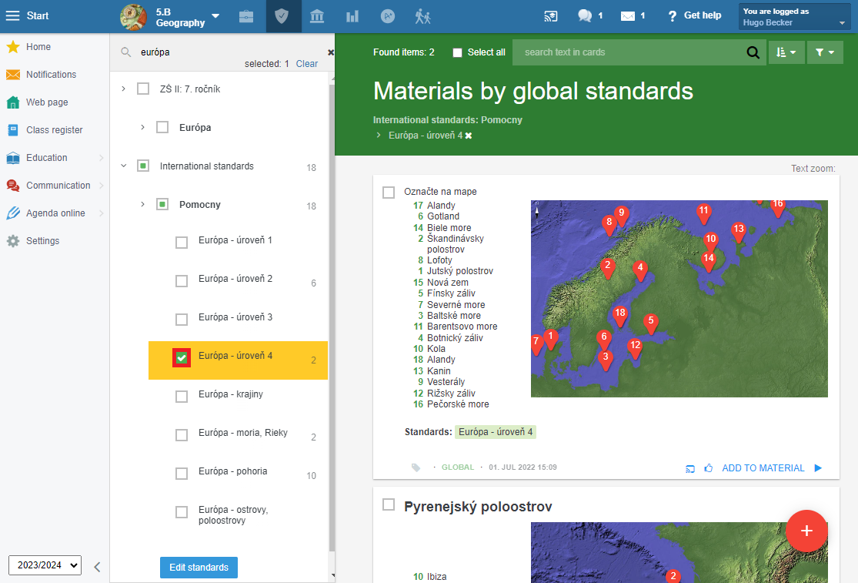The width and height of the screenshot is (858, 583).
Task: Open the sort order dropdown
Action: (x=786, y=52)
